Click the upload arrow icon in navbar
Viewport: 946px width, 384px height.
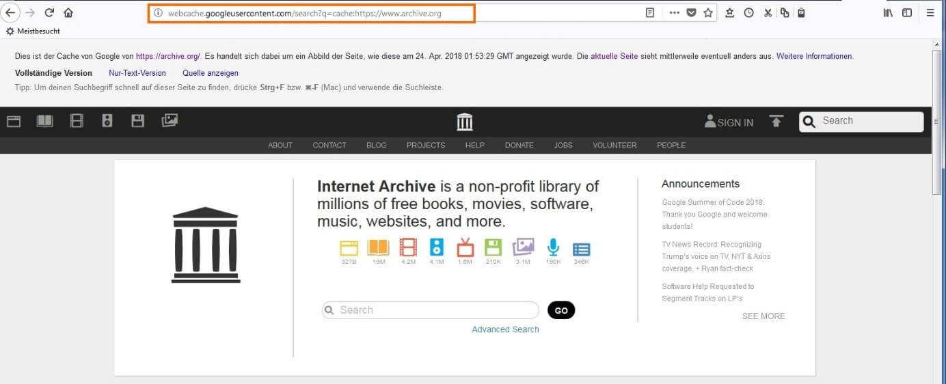pyautogui.click(x=776, y=122)
